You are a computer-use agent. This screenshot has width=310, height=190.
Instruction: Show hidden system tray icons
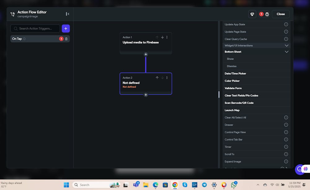(x=258, y=185)
